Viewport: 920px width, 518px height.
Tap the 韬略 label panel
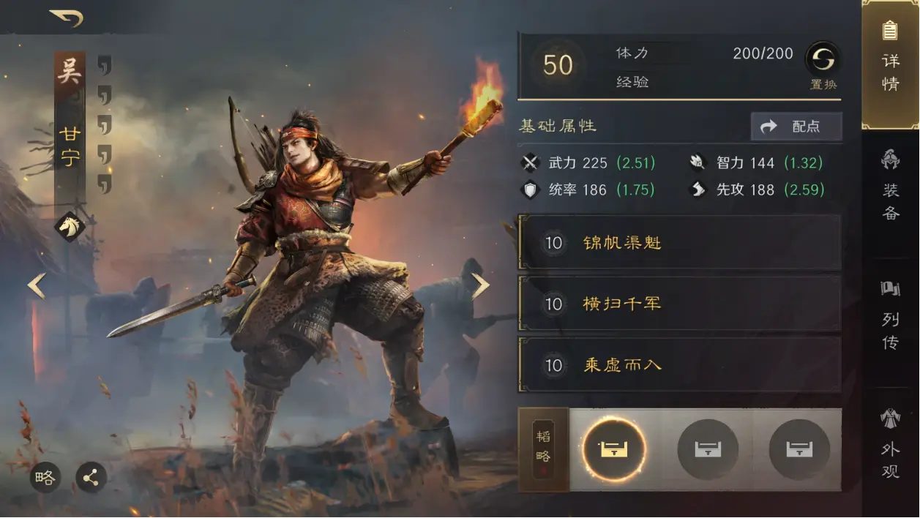(543, 449)
